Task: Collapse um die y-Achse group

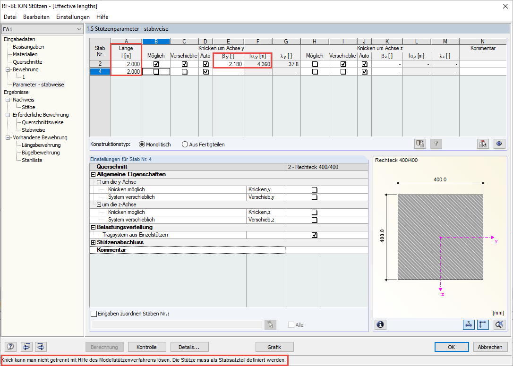Action: click(x=99, y=182)
